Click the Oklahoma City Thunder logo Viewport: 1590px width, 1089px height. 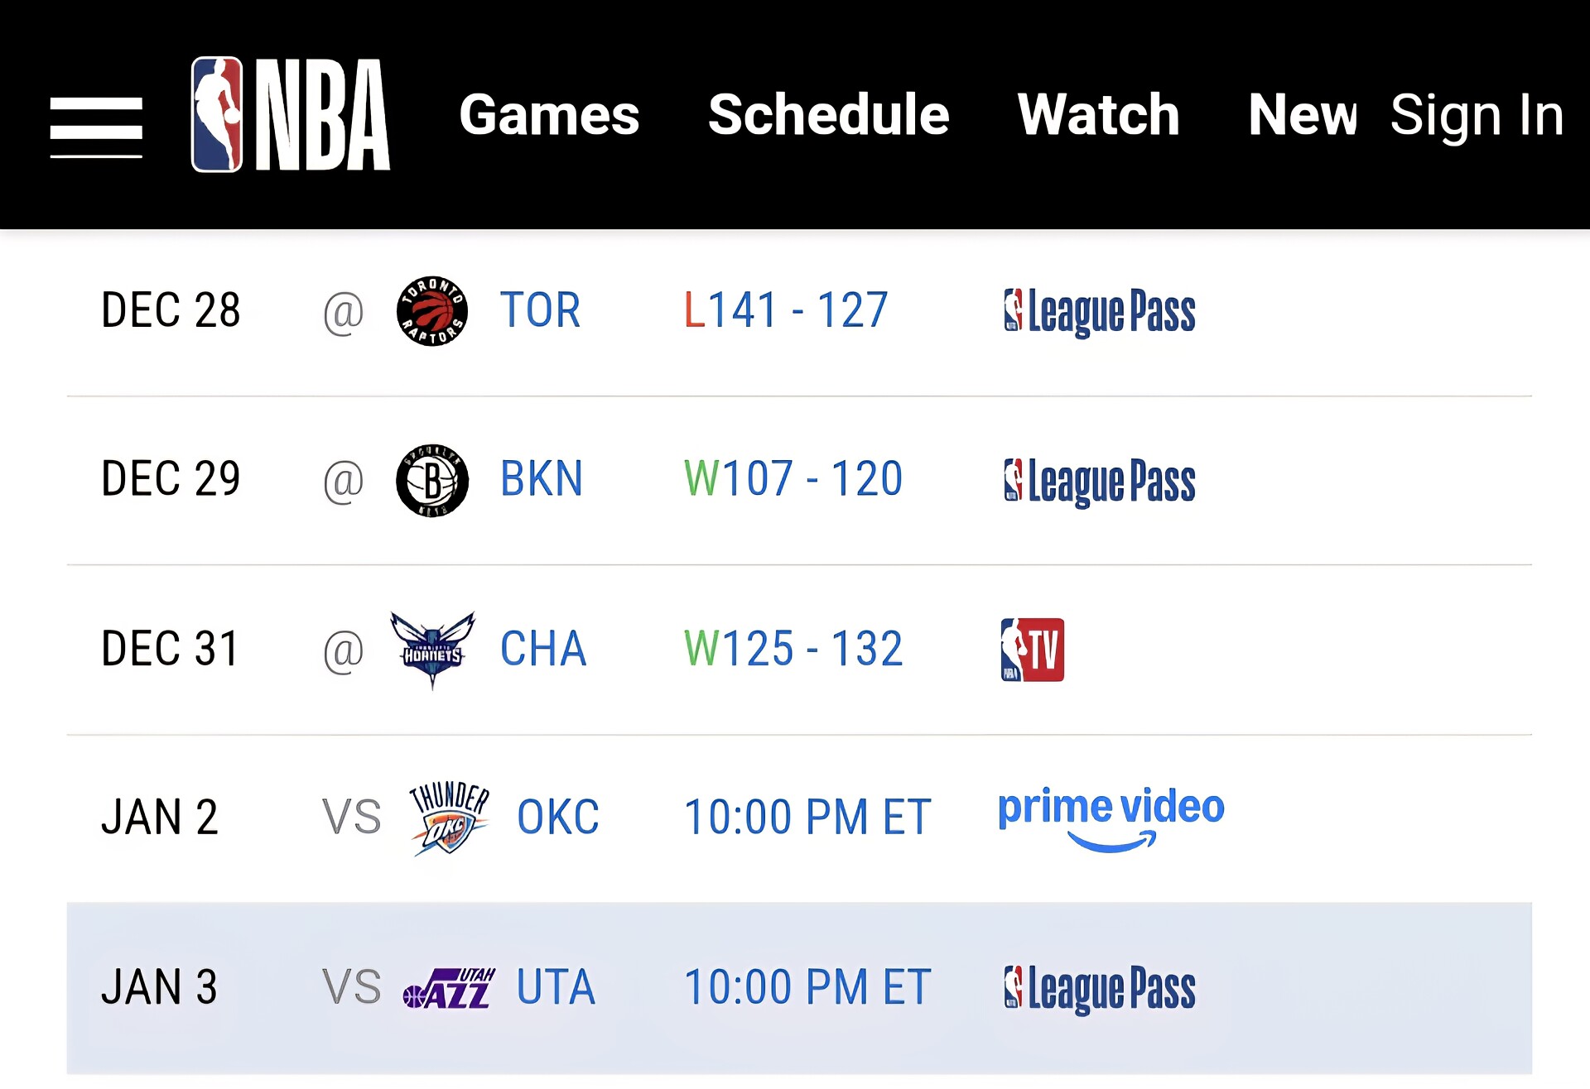(450, 818)
